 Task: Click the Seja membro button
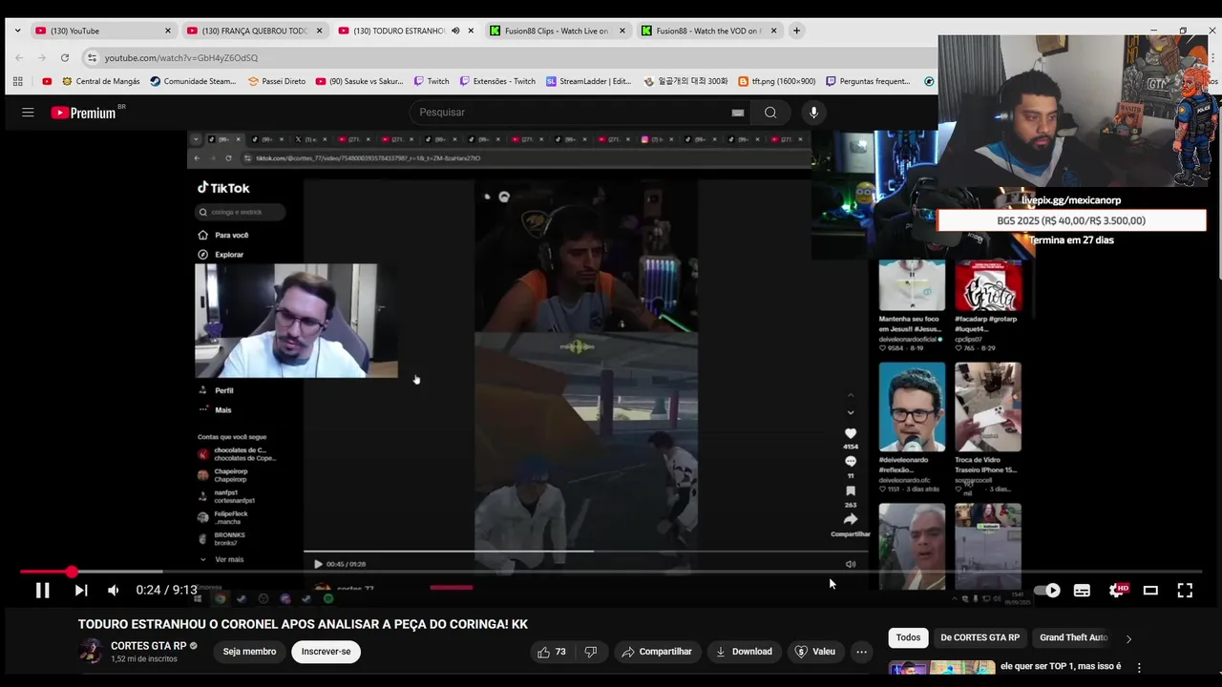click(x=249, y=652)
